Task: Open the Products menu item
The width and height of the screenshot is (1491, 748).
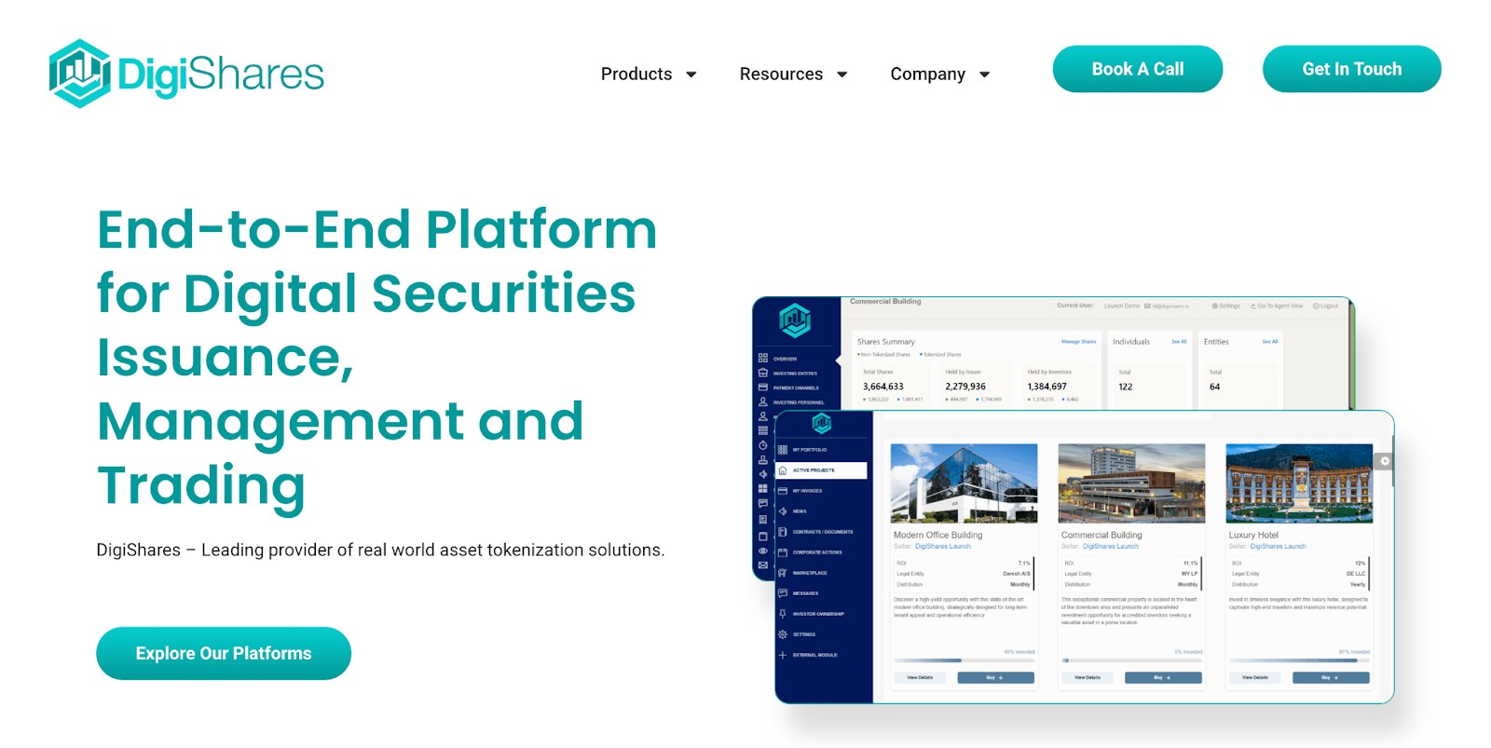Action: (636, 74)
